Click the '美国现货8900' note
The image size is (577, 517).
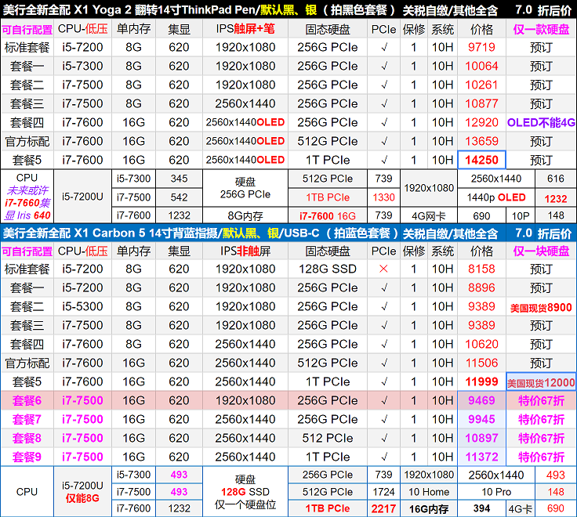point(541,307)
